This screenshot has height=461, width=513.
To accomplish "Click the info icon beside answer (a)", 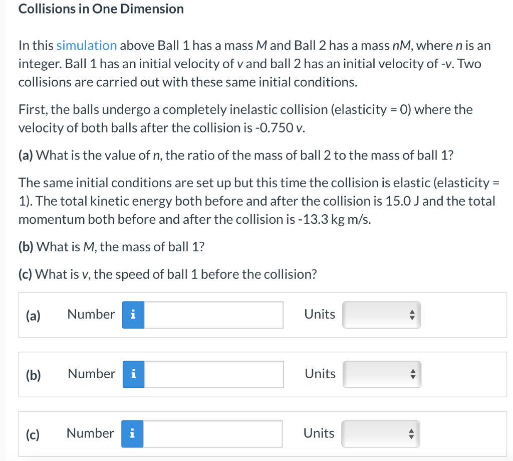I will [x=133, y=315].
